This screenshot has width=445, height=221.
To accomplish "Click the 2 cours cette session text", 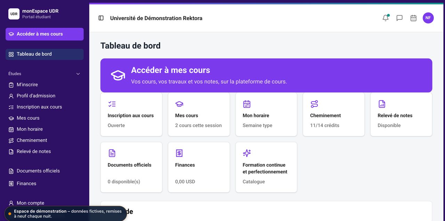I will click(x=199, y=125).
